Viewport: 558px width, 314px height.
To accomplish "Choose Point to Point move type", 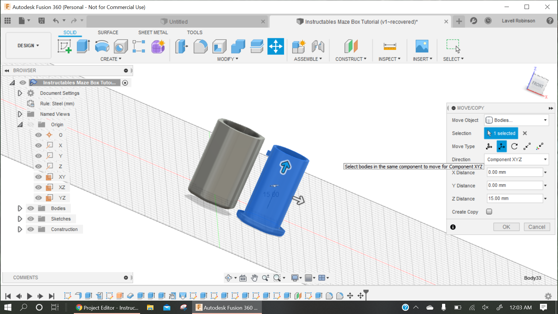I will (527, 146).
